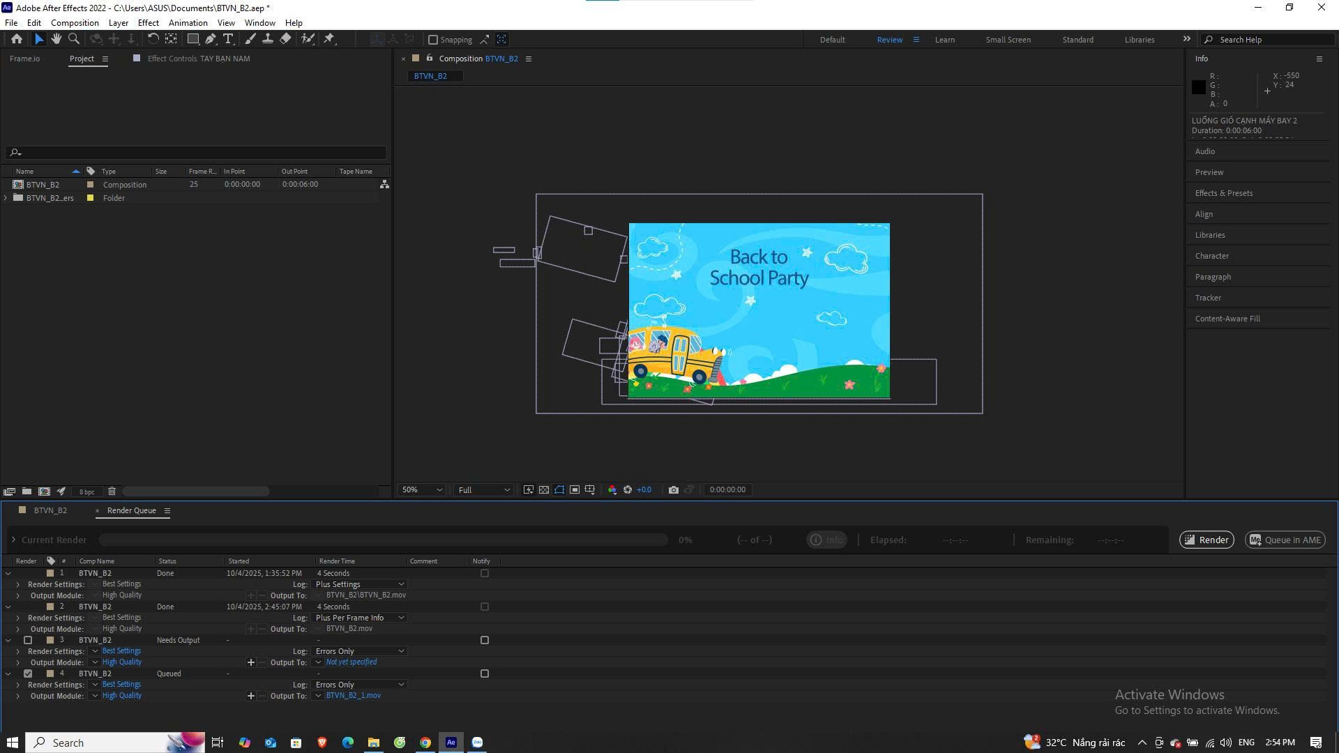The image size is (1339, 753).
Task: Click the Not yet specified output link
Action: point(351,662)
